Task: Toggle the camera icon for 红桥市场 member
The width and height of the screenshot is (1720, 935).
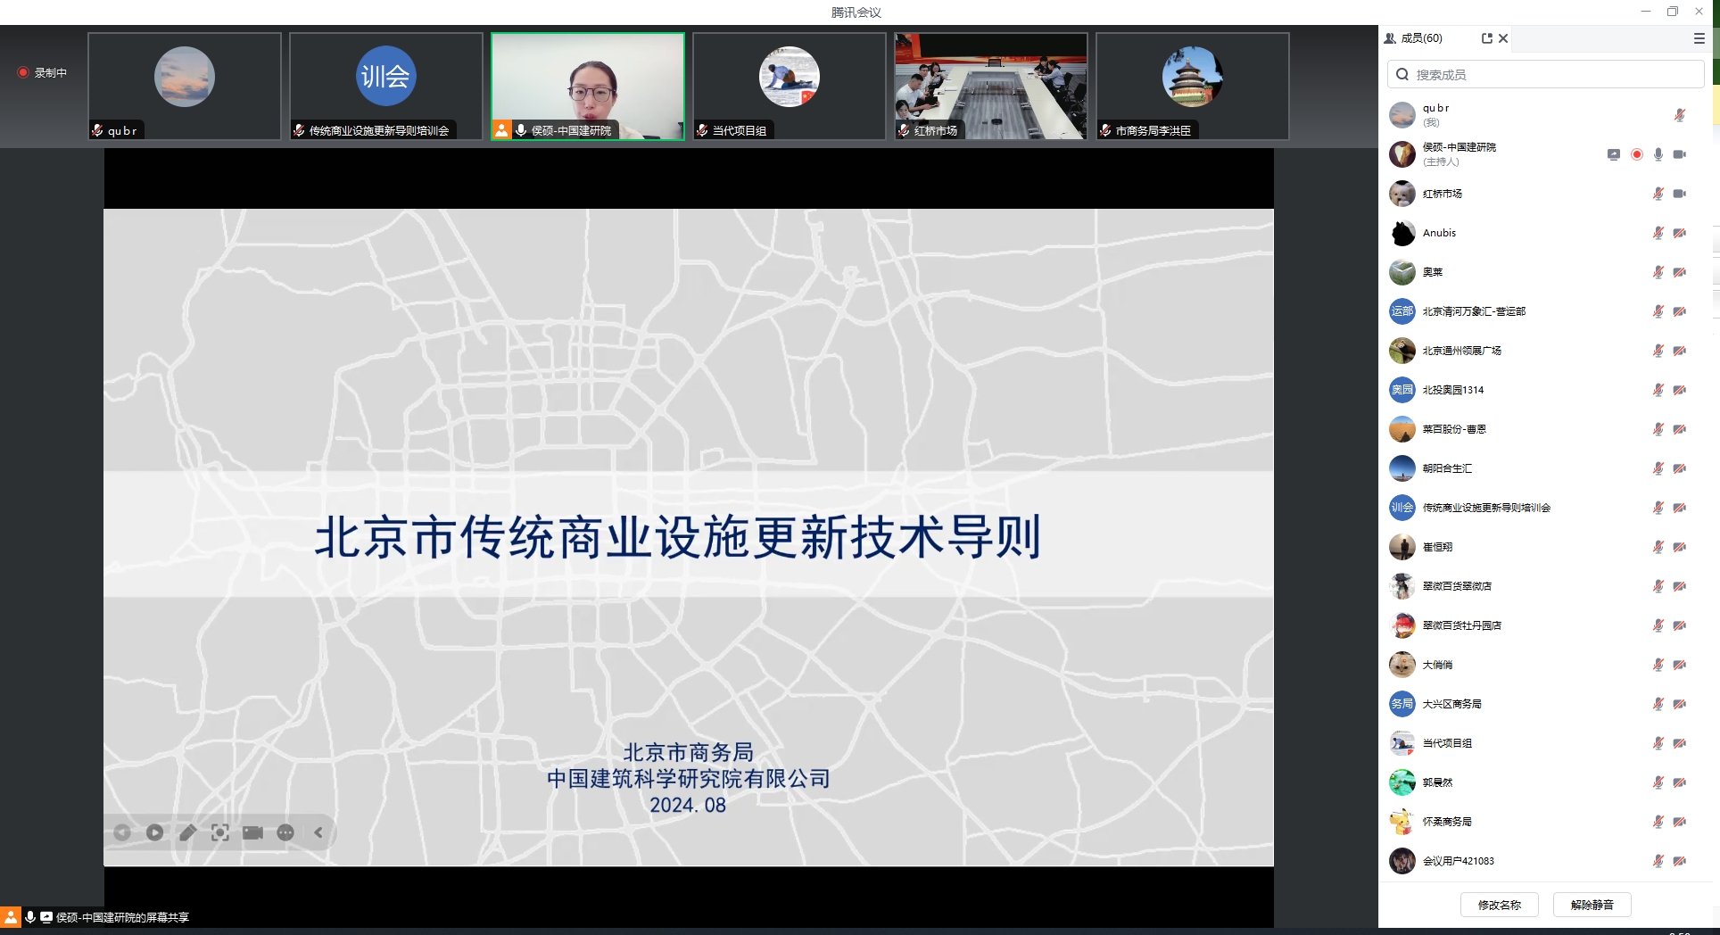Action: (x=1679, y=194)
